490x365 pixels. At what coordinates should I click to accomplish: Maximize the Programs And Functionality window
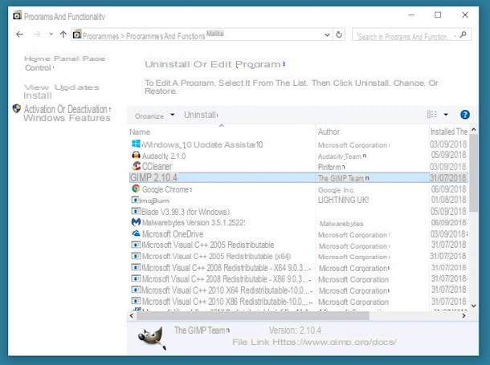click(438, 14)
